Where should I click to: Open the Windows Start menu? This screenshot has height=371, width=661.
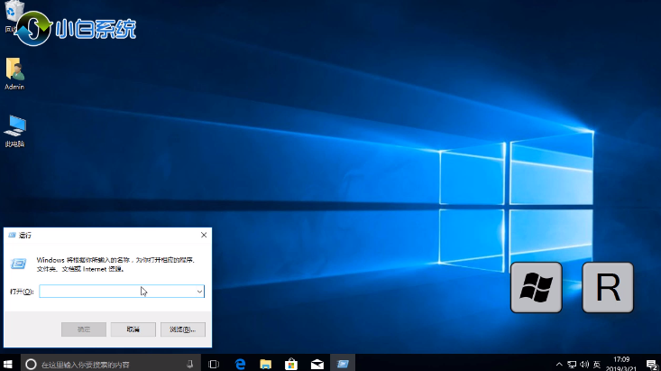click(9, 364)
